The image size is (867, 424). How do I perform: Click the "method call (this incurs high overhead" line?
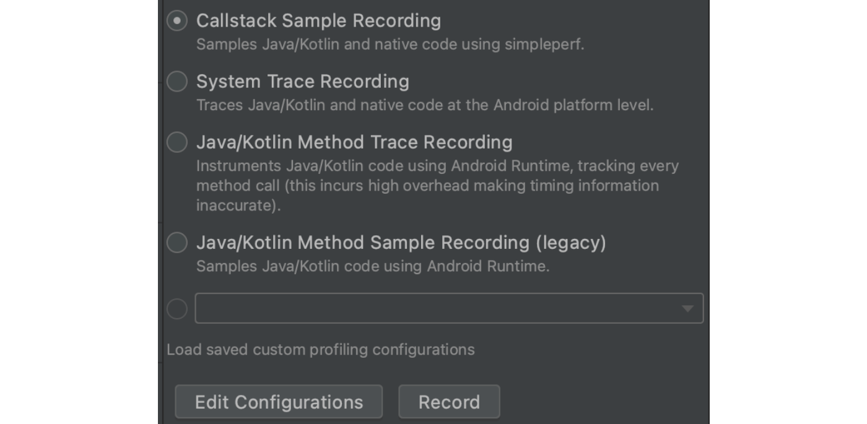(427, 186)
